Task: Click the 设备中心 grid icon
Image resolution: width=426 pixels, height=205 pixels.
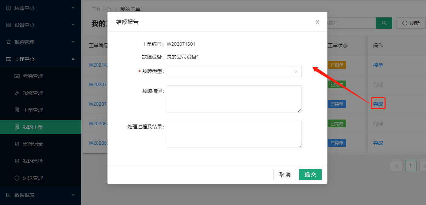Action: 9,25
